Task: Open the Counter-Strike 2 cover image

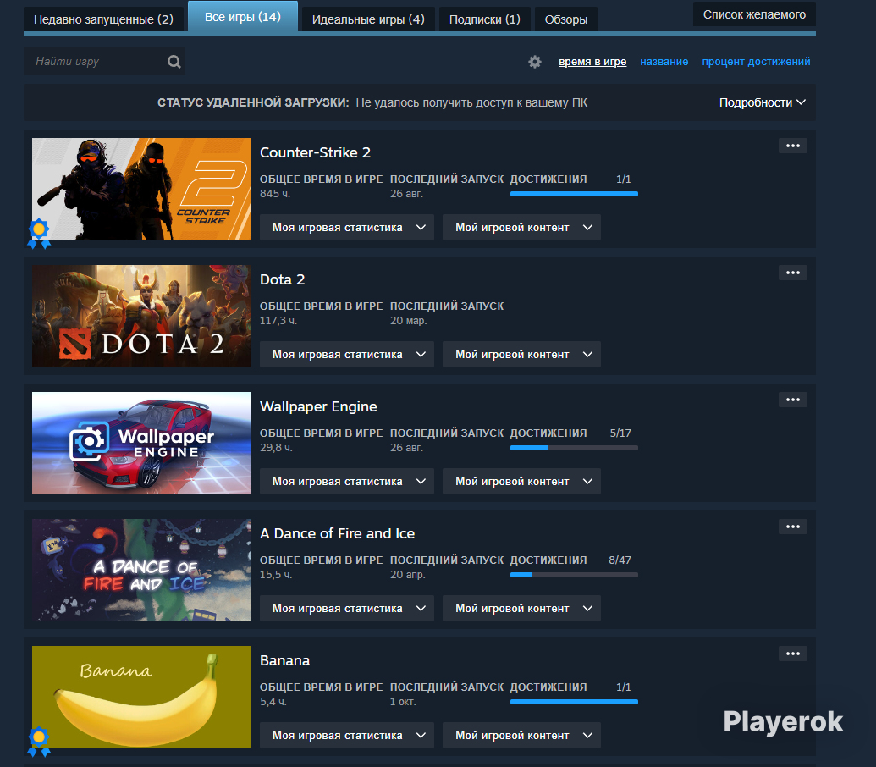Action: coord(141,189)
